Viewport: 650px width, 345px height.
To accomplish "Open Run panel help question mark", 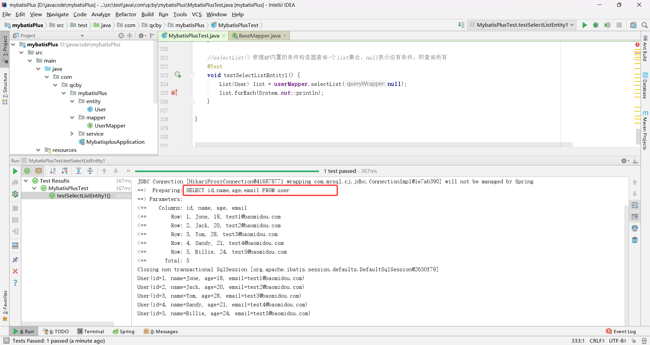I will (15, 283).
